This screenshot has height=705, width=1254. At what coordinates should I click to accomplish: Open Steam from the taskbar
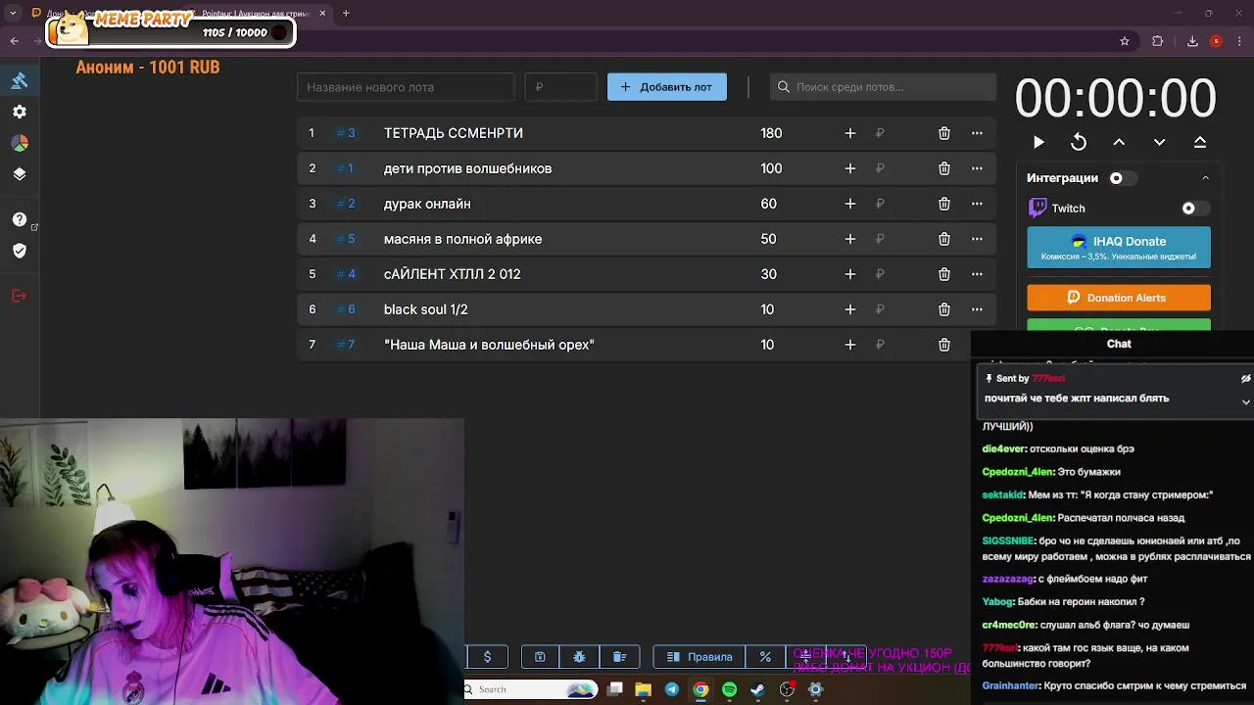[x=757, y=690]
